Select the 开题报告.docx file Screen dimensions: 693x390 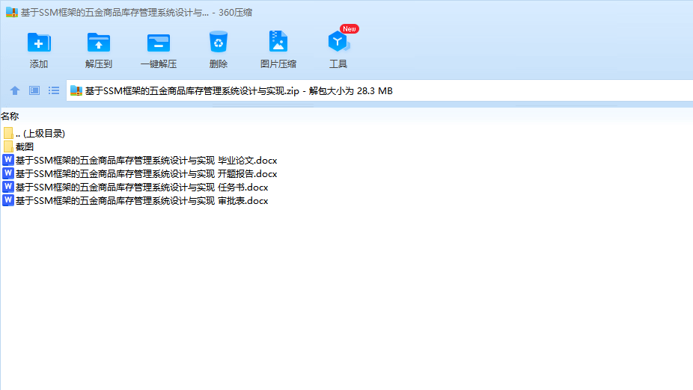(x=140, y=174)
